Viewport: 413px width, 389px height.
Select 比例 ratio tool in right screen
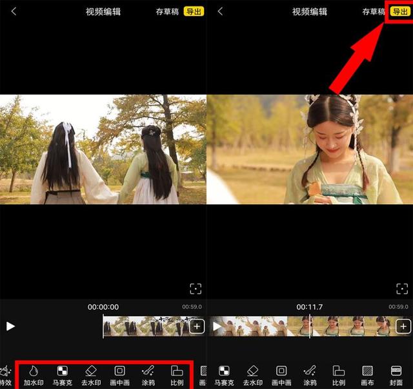339,375
